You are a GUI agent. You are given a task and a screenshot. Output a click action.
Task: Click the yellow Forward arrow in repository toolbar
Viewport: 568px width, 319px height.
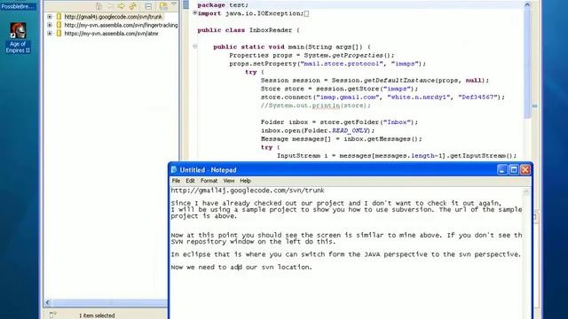122,6
